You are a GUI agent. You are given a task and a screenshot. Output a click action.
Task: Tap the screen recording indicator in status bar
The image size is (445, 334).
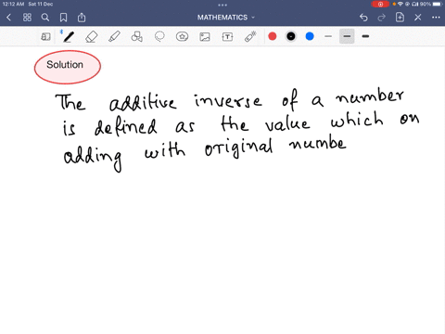[380, 4]
